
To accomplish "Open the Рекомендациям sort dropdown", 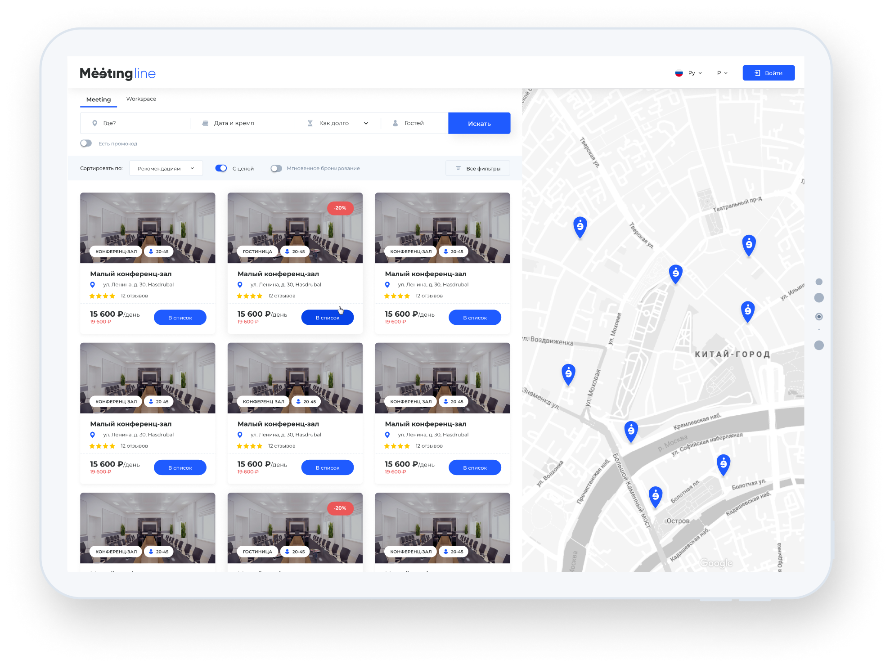I will [x=166, y=168].
